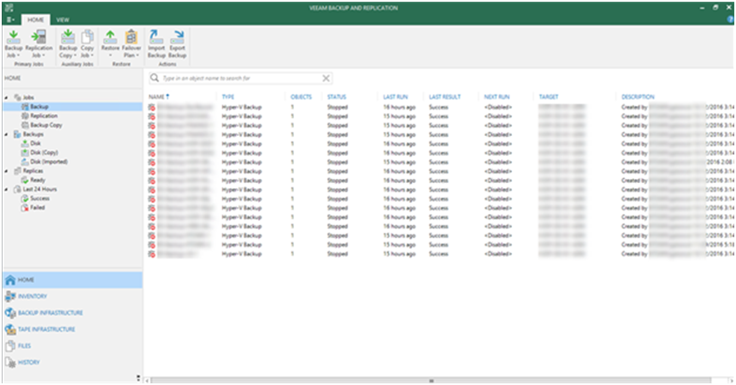Collapse the Jobs tree node
The width and height of the screenshot is (736, 385).
7,98
